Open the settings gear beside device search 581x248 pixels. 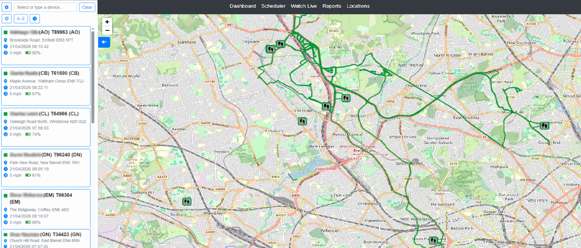coord(7,7)
